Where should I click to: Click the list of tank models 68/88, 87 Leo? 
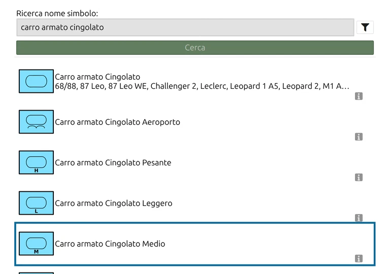point(202,86)
